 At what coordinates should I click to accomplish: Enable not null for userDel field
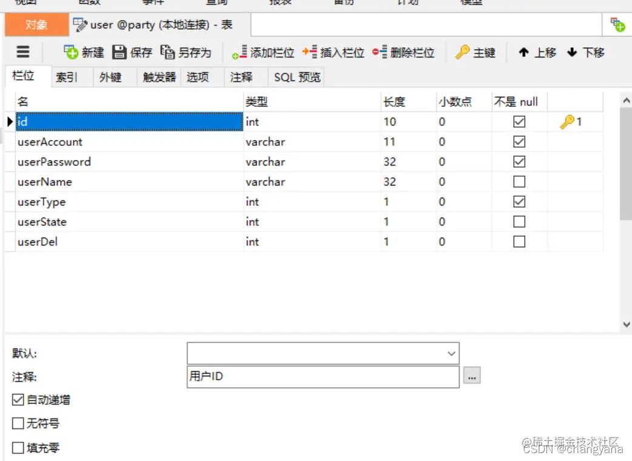click(519, 242)
